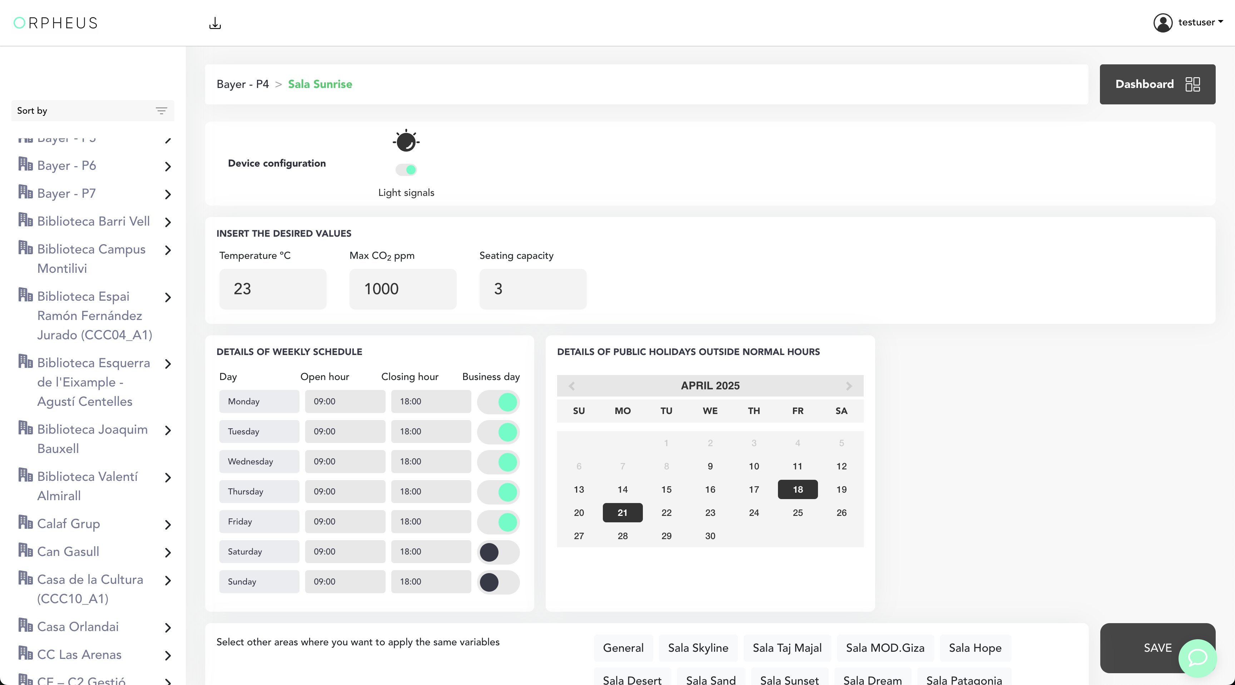1235x685 pixels.
Task: Open the testuser account dropdown
Action: coord(1201,22)
